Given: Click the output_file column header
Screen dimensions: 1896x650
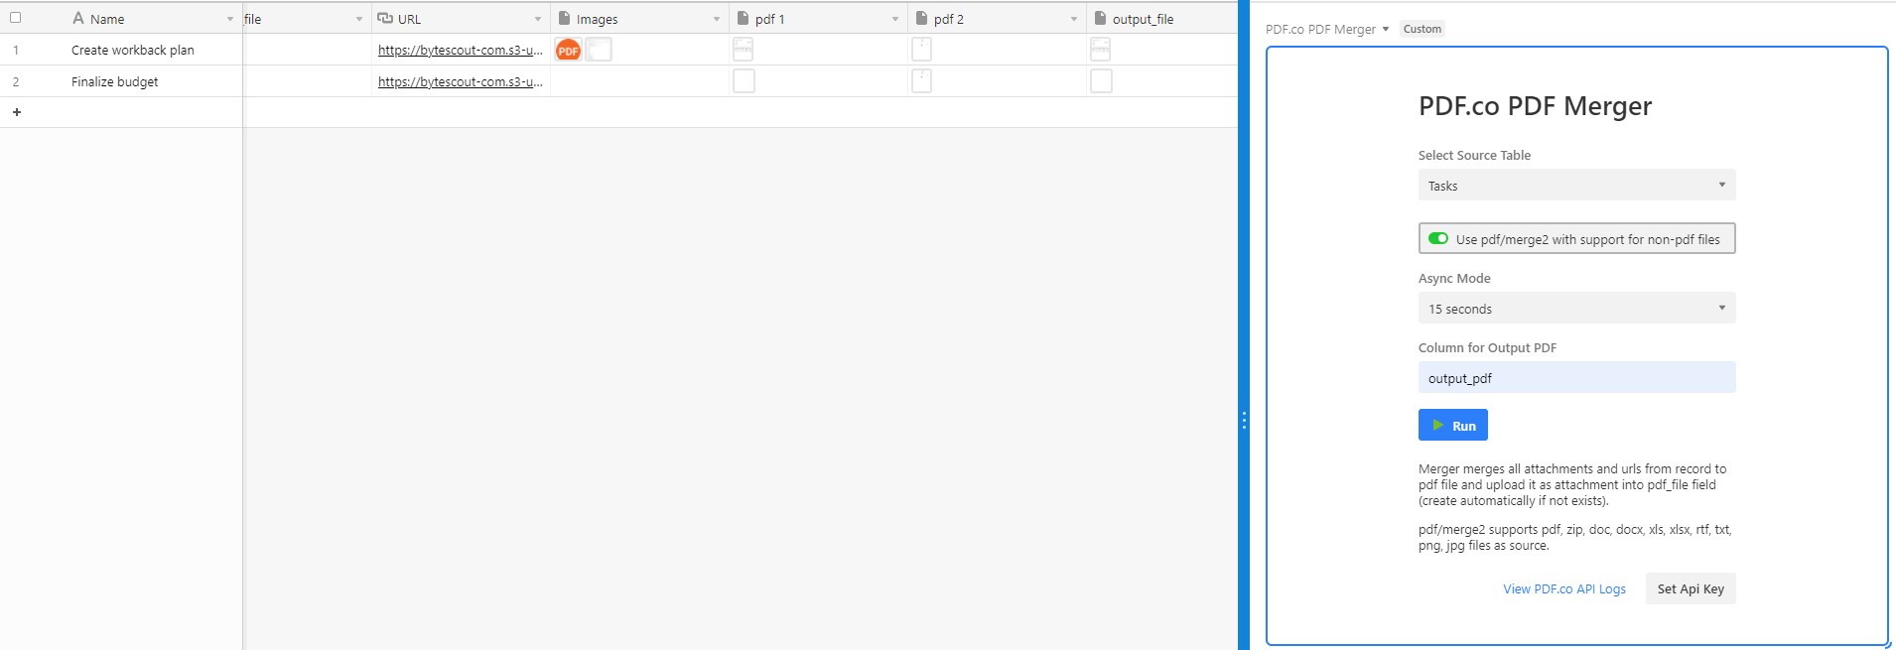Looking at the screenshot, I should click(1161, 18).
